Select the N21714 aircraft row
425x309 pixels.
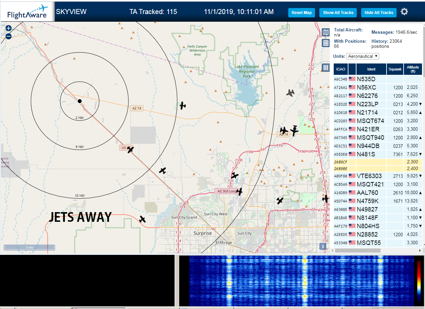(378, 113)
